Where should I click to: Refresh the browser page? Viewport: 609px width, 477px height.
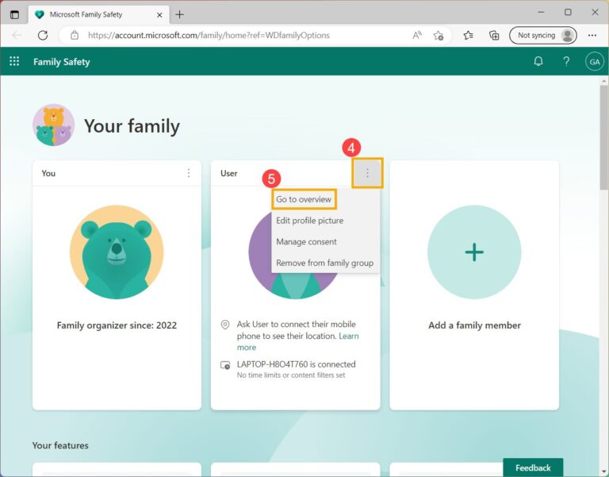(x=43, y=36)
